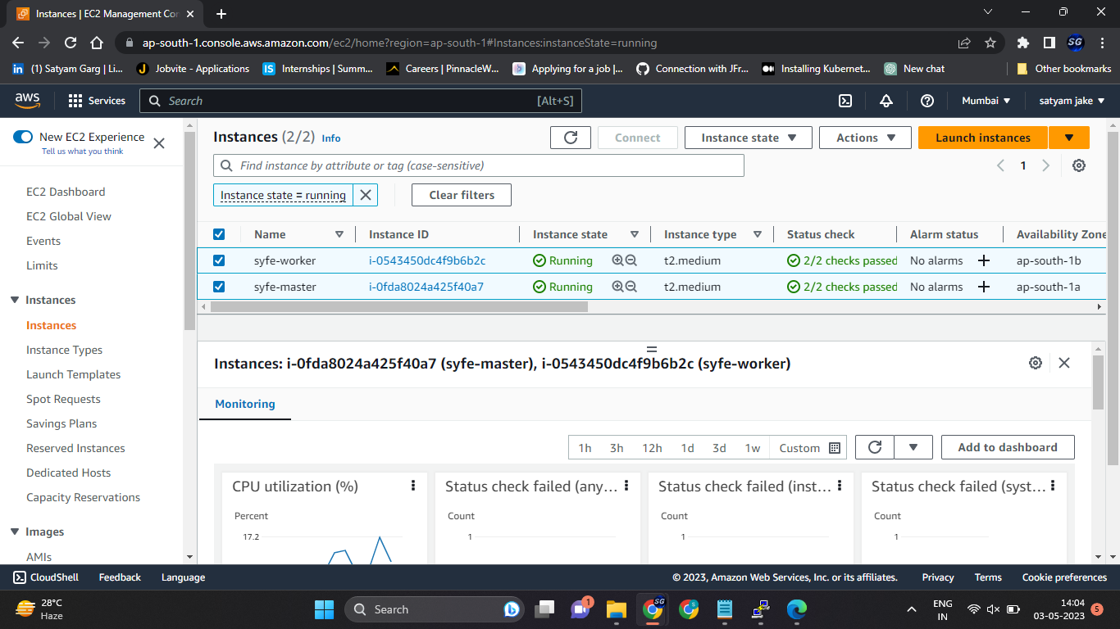
Task: Open the Actions dropdown
Action: [865, 137]
